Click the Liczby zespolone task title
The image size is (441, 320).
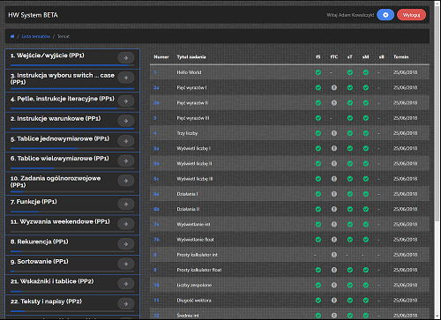194,285
